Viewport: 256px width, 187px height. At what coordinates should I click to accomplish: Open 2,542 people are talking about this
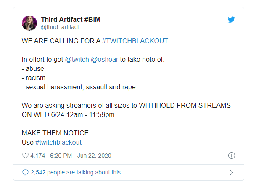coord(76,172)
